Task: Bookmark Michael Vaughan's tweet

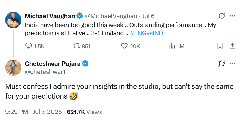Action: [220, 46]
